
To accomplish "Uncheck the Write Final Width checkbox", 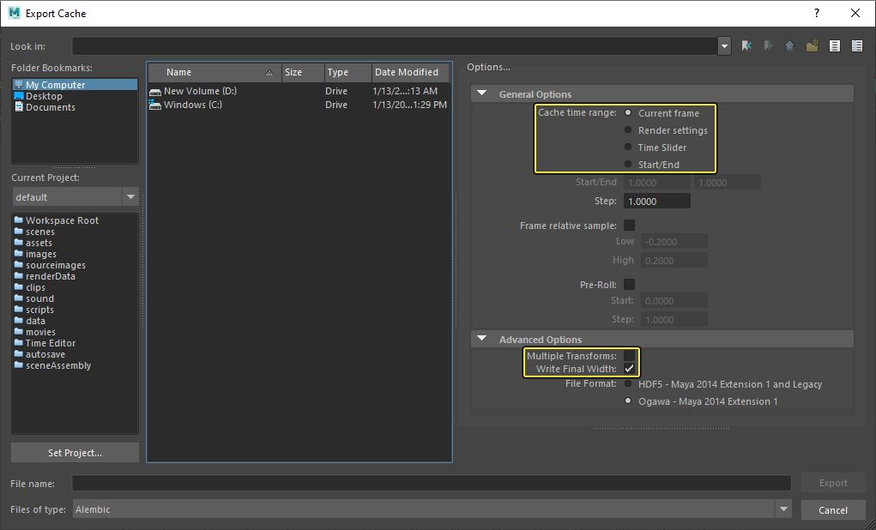I will tap(629, 369).
